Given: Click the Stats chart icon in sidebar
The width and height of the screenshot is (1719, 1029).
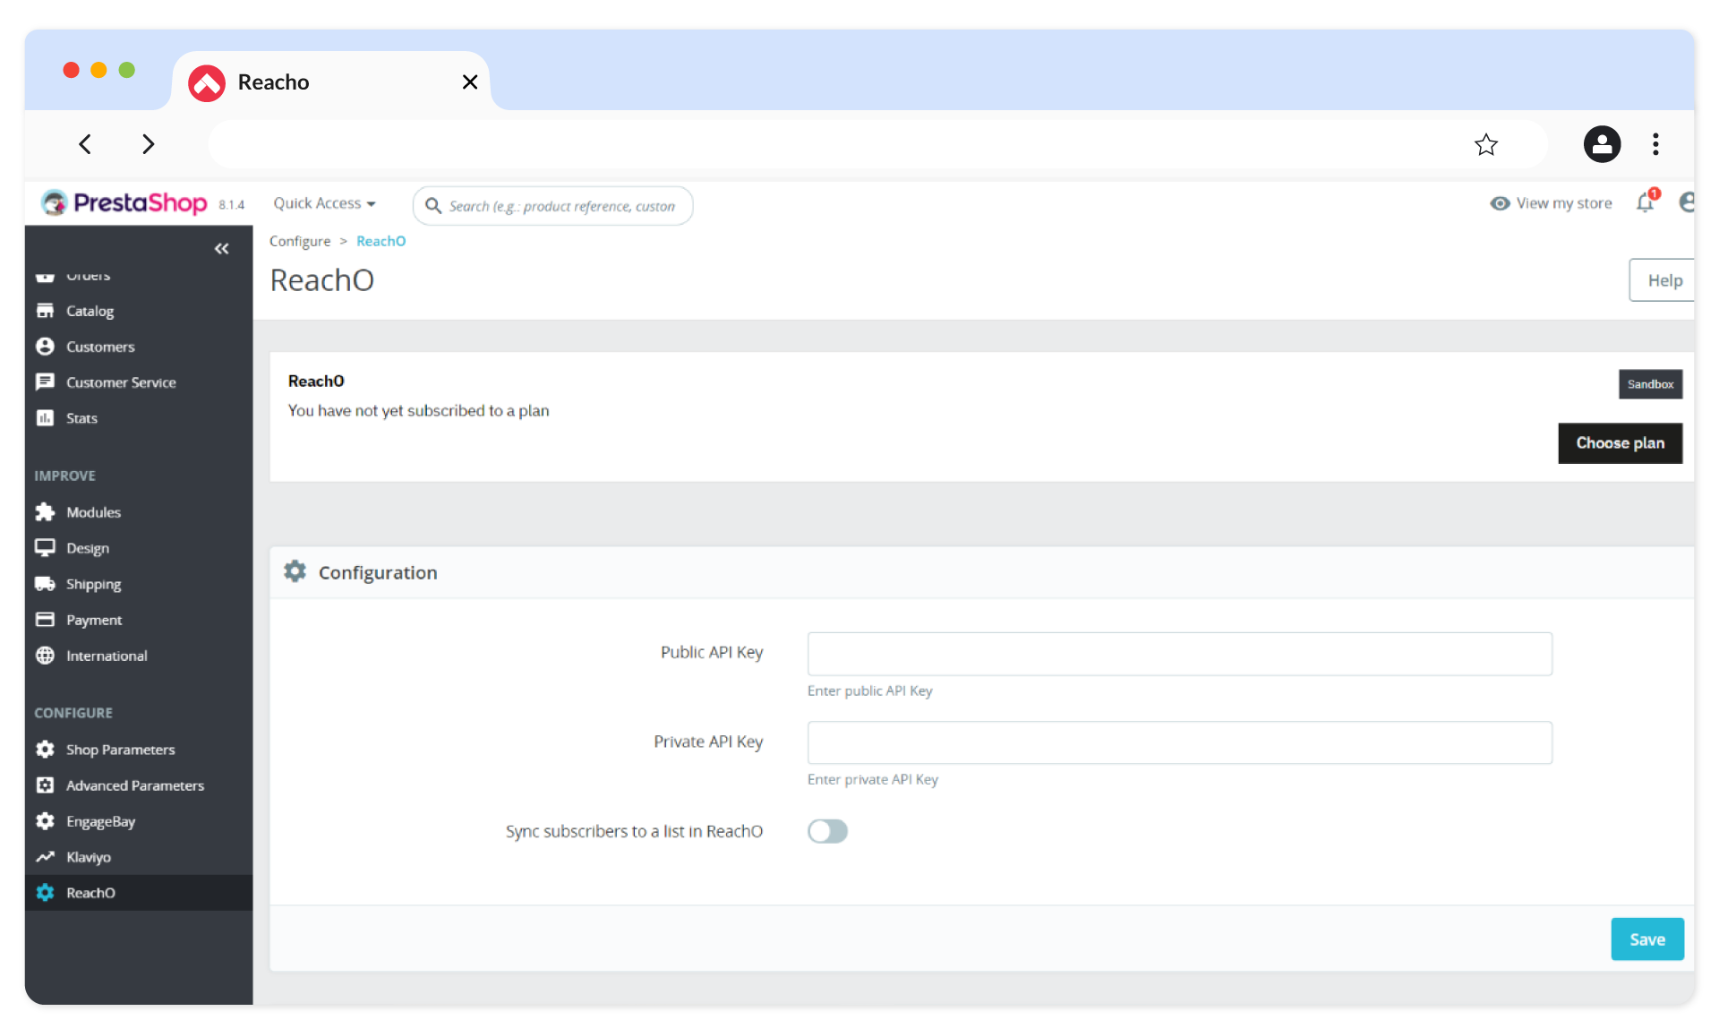Looking at the screenshot, I should pyautogui.click(x=45, y=418).
